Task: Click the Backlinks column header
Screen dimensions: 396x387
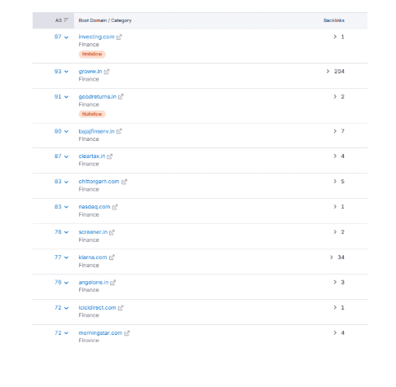Action: (334, 20)
